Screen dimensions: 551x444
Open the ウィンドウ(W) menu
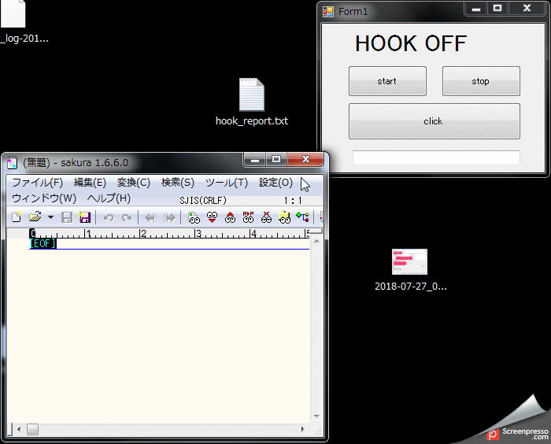(x=44, y=198)
